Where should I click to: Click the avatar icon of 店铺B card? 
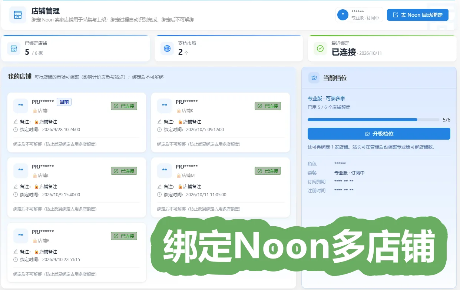[x=21, y=236]
